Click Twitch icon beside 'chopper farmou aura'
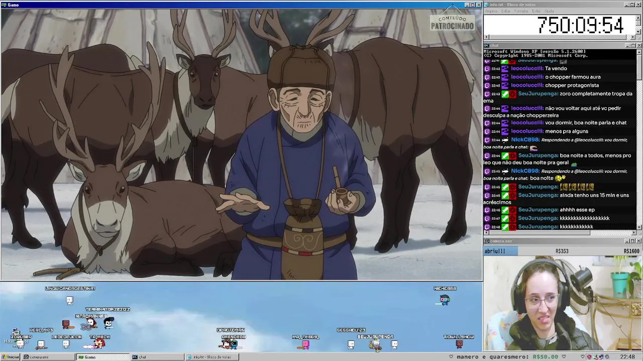643x361 pixels. coord(487,77)
